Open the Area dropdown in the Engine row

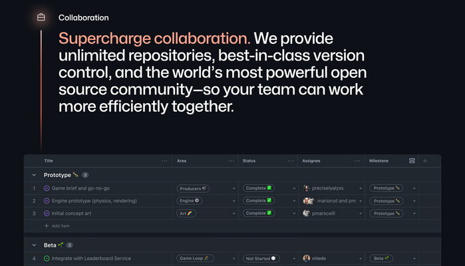tap(233, 201)
